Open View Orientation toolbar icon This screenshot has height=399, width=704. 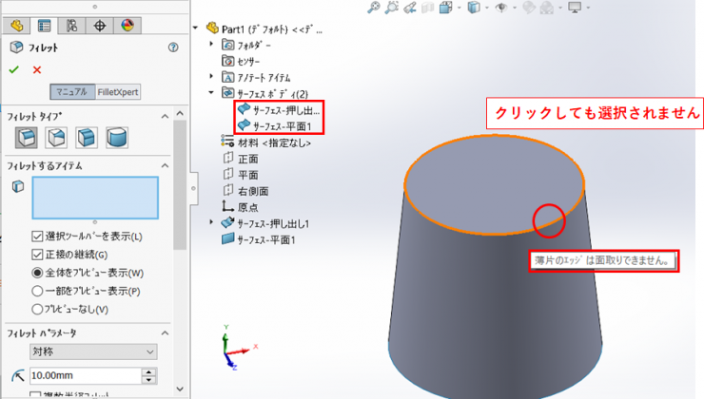(x=446, y=8)
